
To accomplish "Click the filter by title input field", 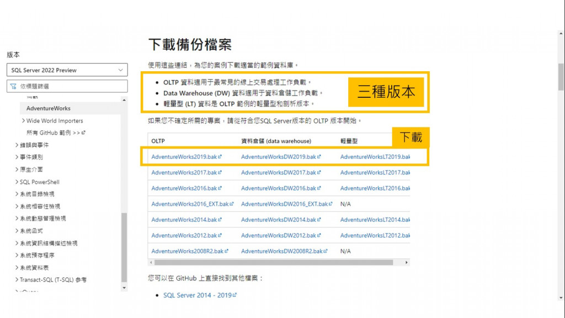I will 67,86.
